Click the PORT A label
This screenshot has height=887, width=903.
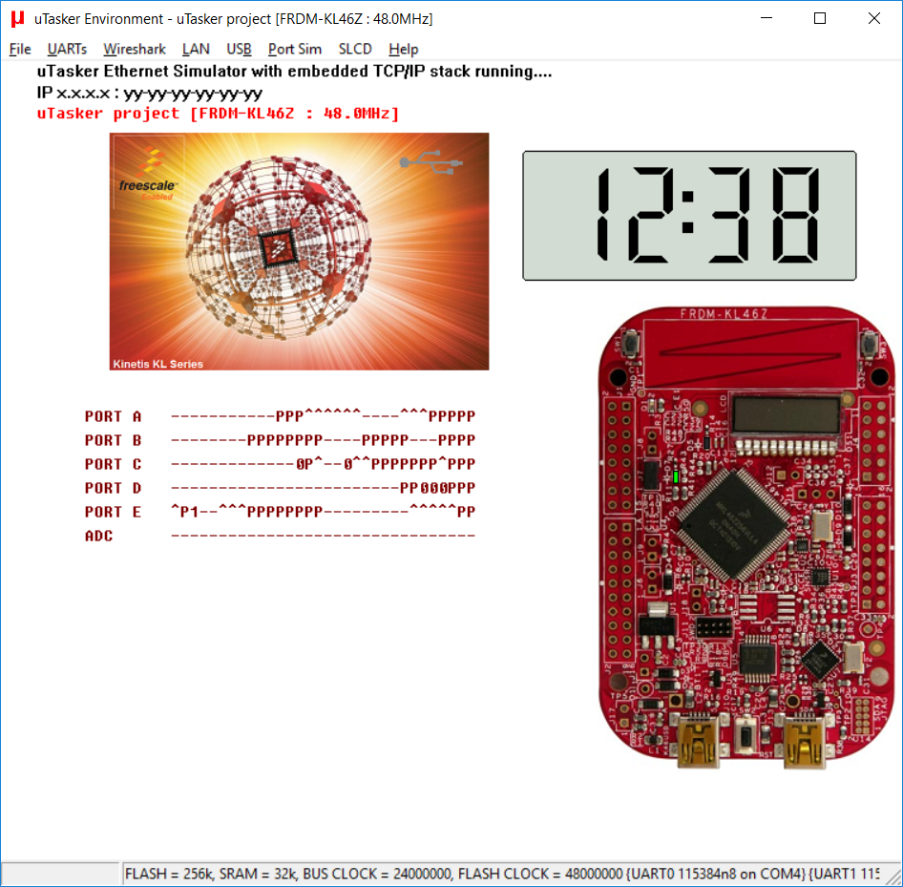tap(113, 416)
